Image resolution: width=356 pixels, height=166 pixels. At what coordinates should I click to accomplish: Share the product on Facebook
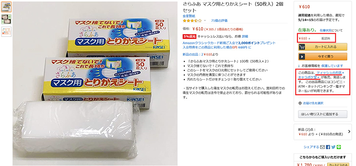point(328,147)
